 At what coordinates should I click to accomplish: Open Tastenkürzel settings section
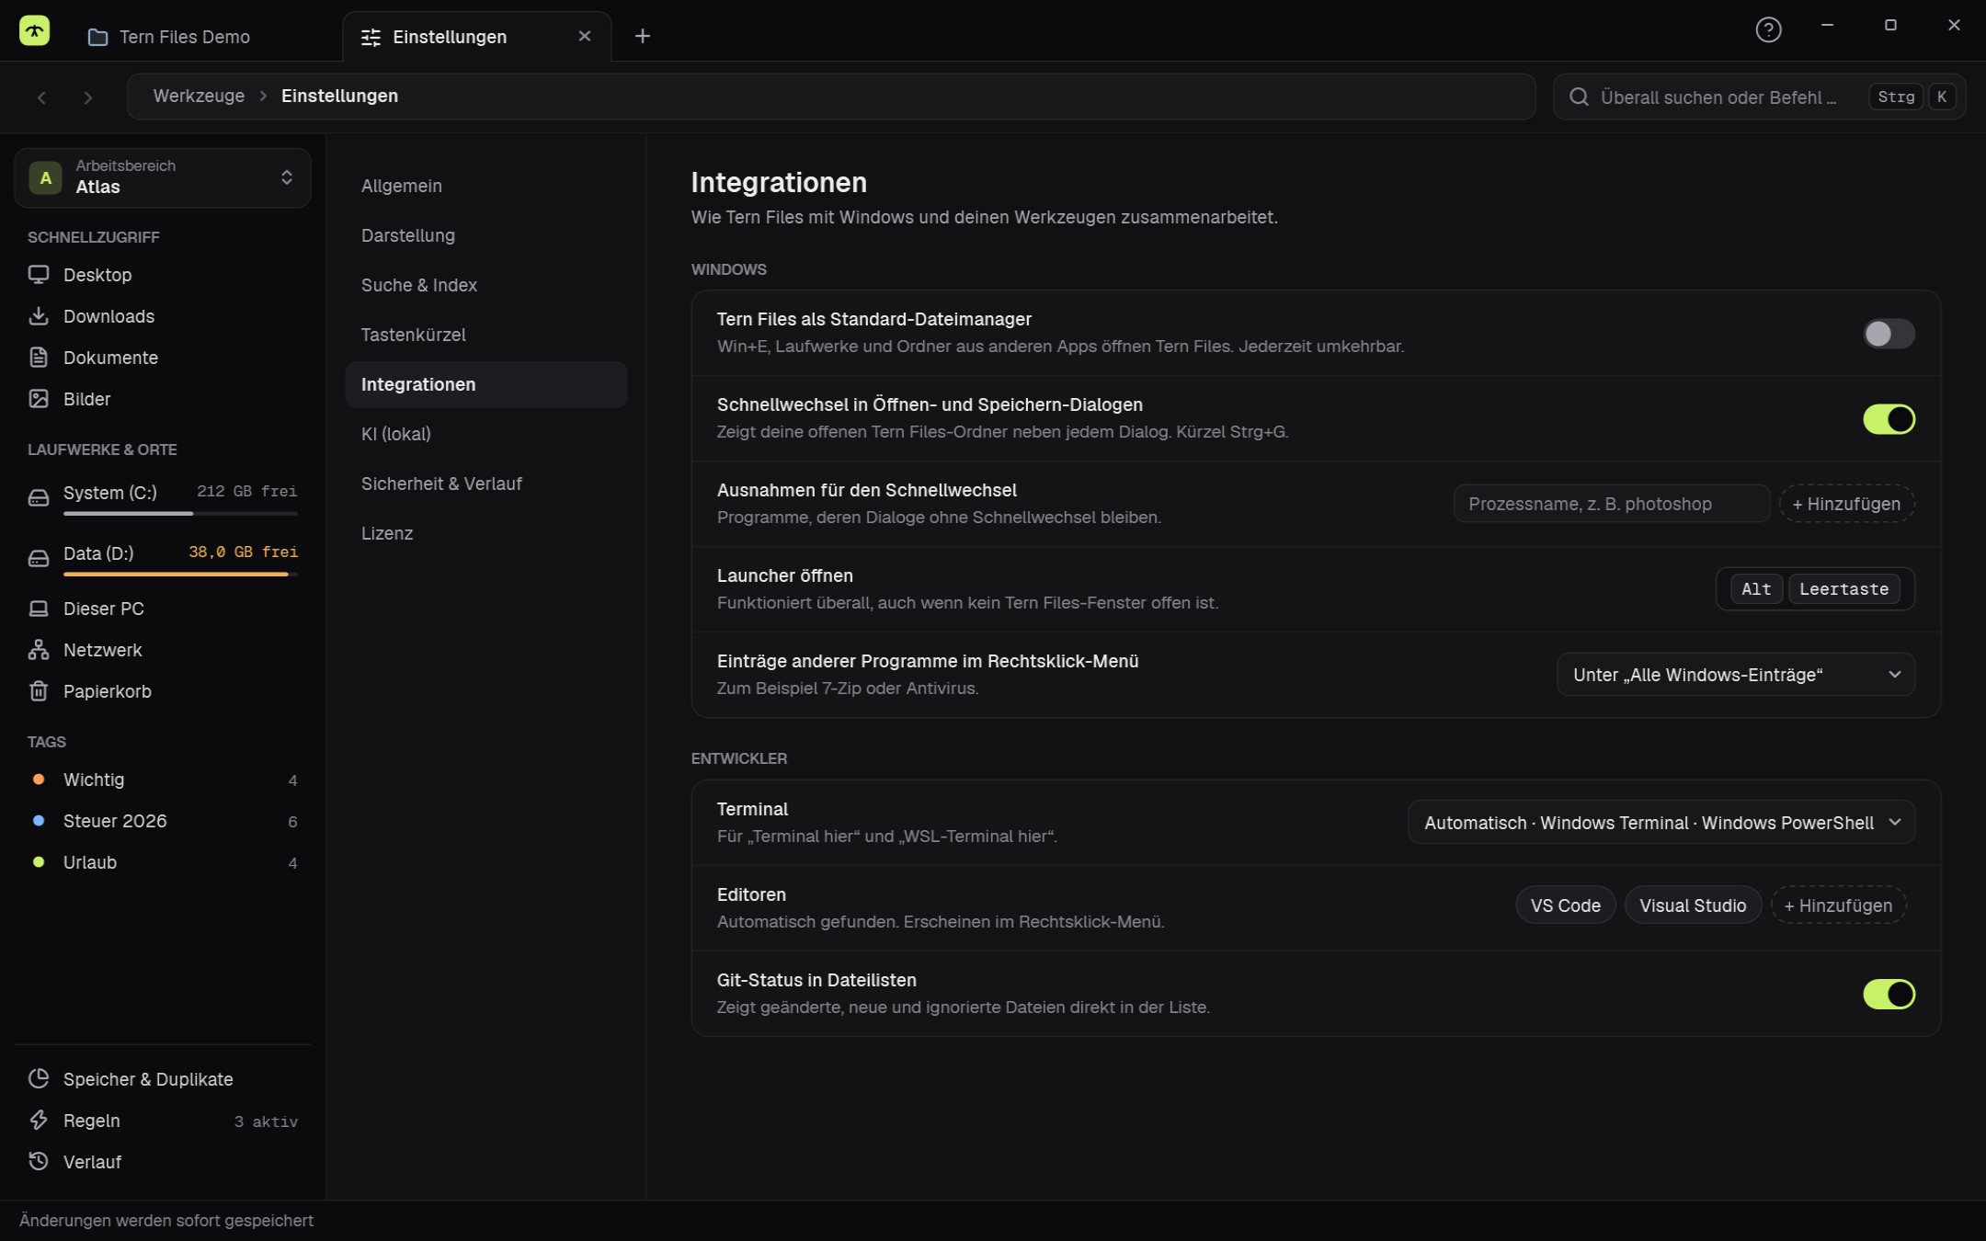tap(486, 335)
